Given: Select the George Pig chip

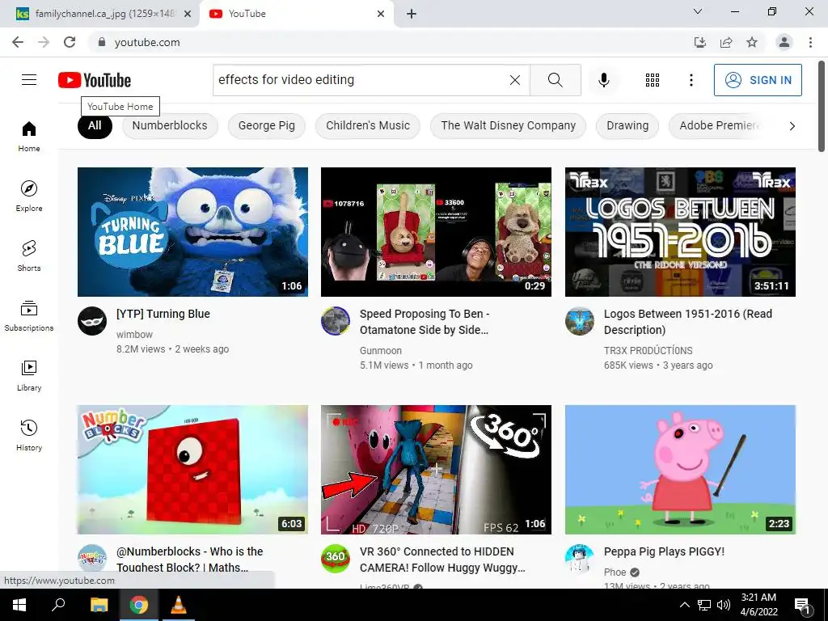Looking at the screenshot, I should (x=266, y=125).
